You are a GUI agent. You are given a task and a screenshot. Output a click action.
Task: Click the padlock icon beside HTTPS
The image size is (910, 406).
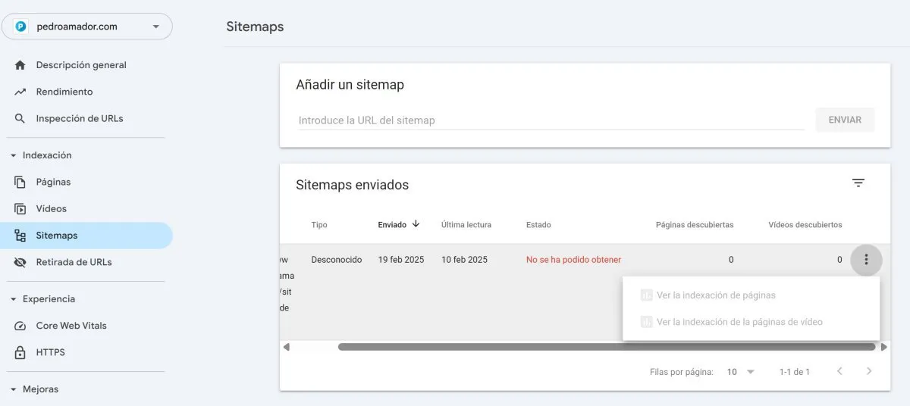[20, 352]
